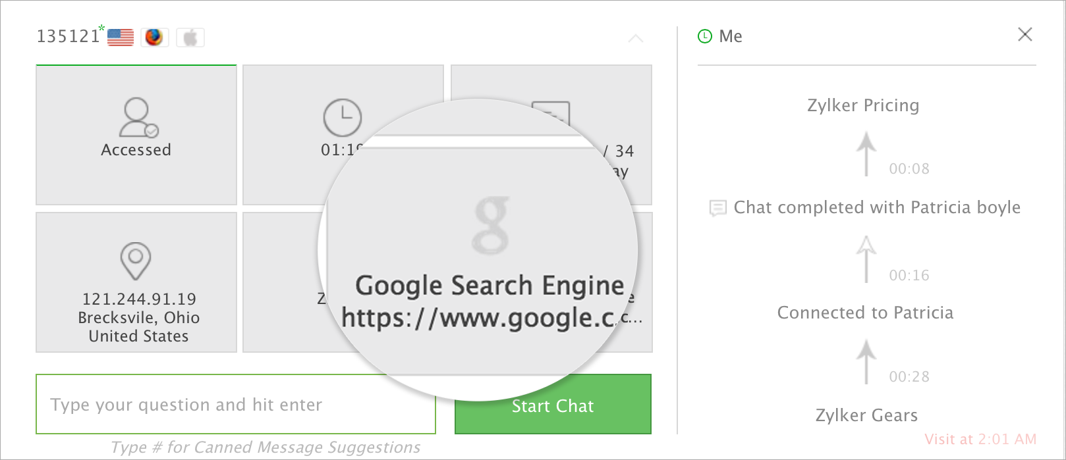Click the question input field
Image resolution: width=1066 pixels, height=460 pixels.
tap(235, 404)
